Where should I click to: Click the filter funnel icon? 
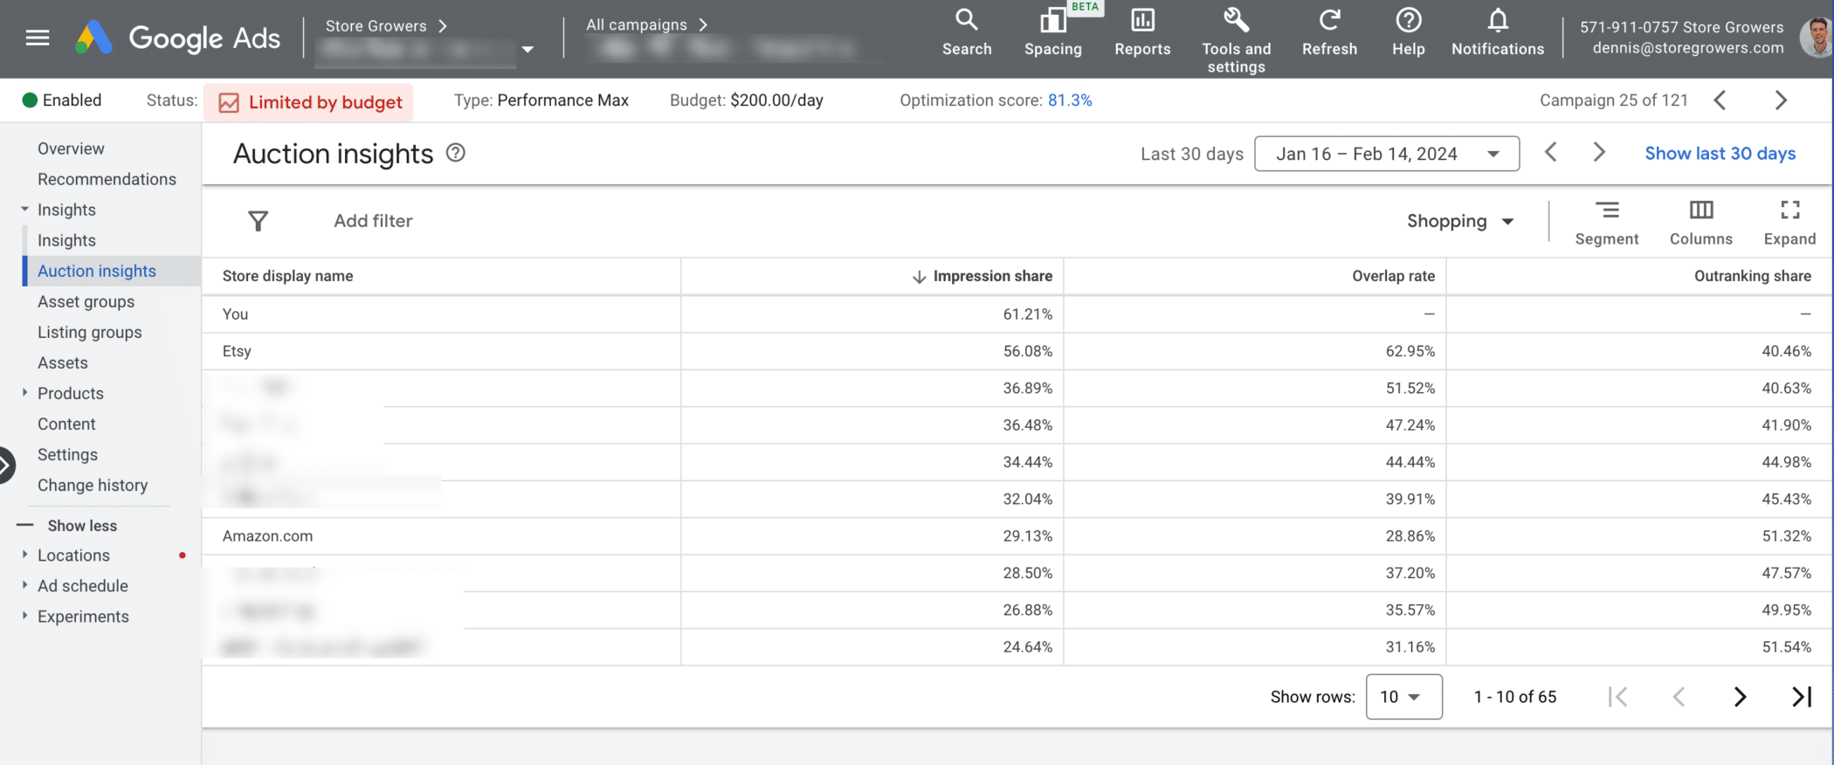(x=258, y=221)
